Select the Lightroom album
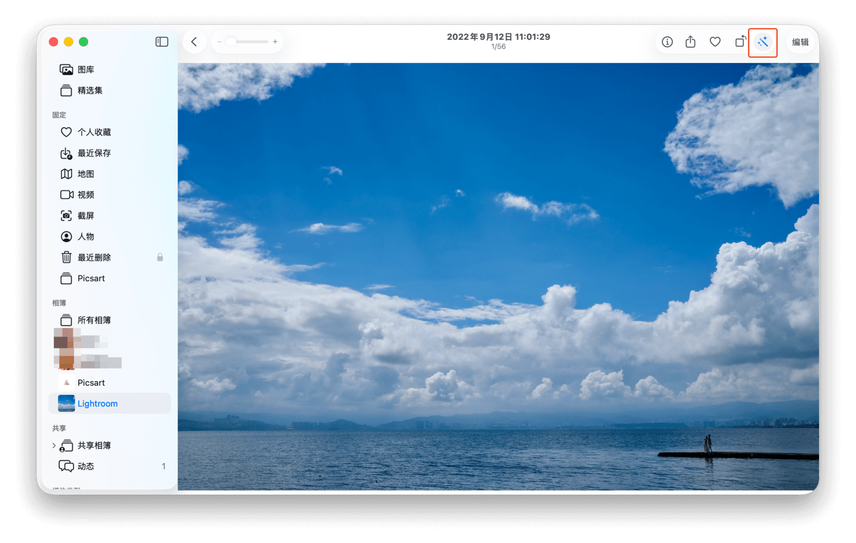 [x=97, y=403]
